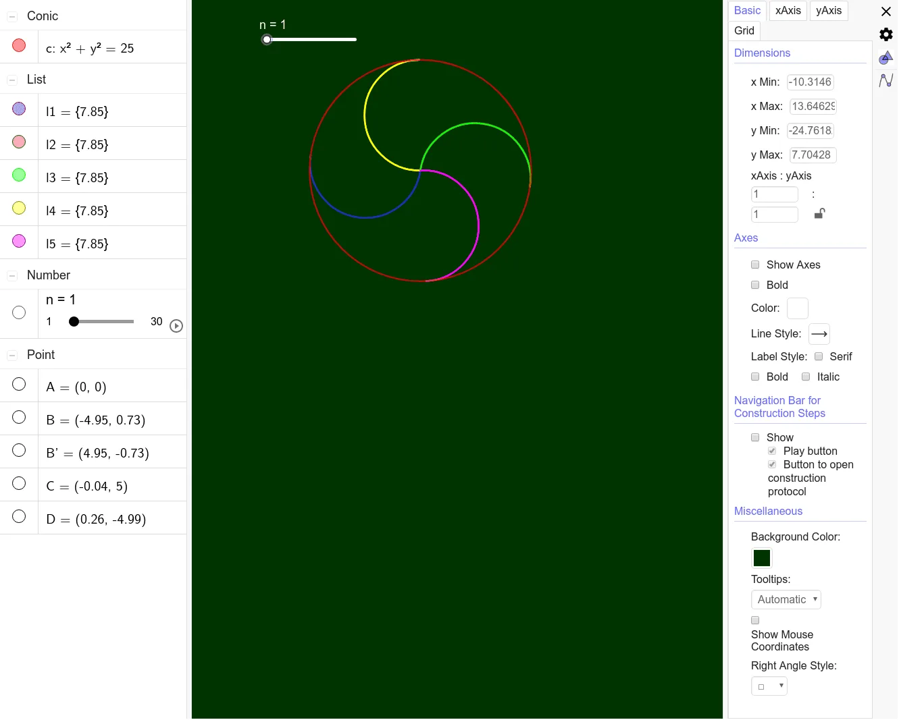The width and height of the screenshot is (899, 720).
Task: Pick the axes Color swatch
Action: tap(798, 308)
